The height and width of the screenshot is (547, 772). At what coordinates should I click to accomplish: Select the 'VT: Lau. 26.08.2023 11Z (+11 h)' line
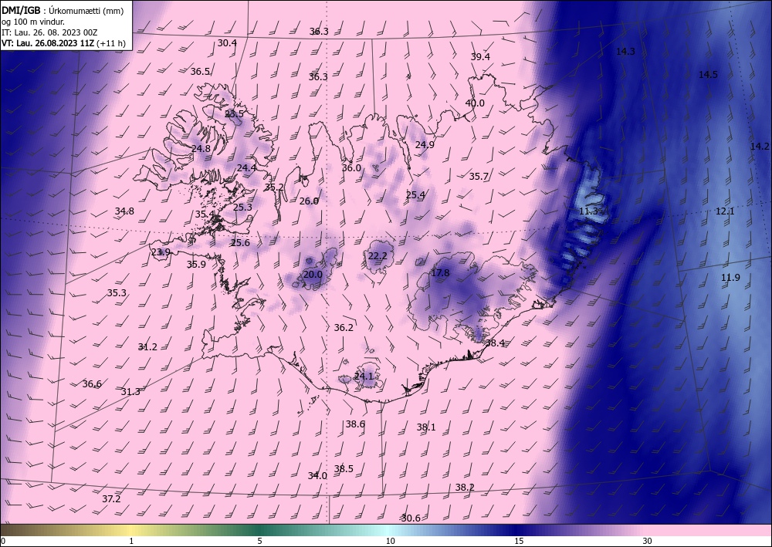click(x=63, y=43)
